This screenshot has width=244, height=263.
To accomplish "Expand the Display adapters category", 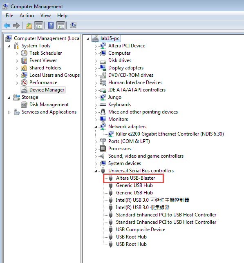I will click(x=96, y=68).
